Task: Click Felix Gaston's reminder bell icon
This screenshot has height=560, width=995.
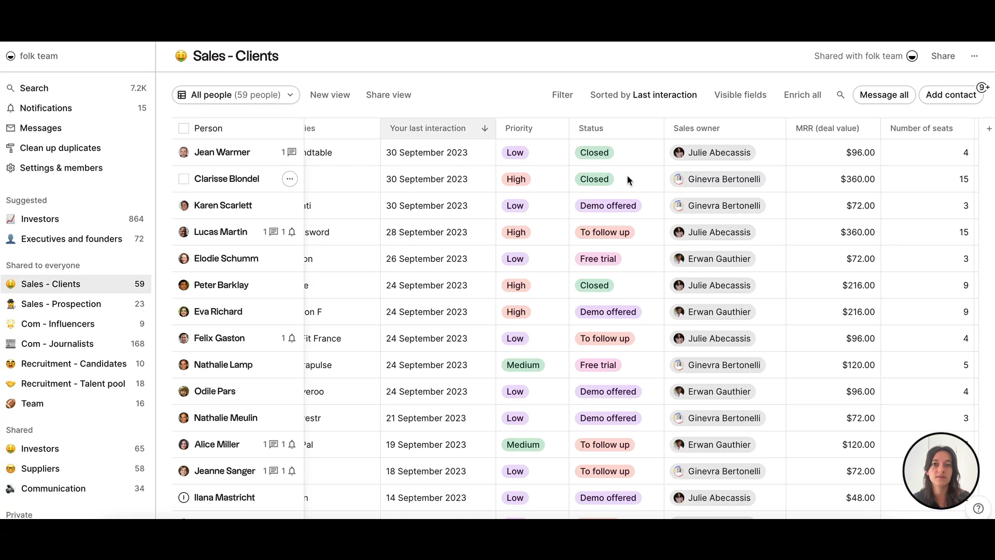Action: point(292,338)
